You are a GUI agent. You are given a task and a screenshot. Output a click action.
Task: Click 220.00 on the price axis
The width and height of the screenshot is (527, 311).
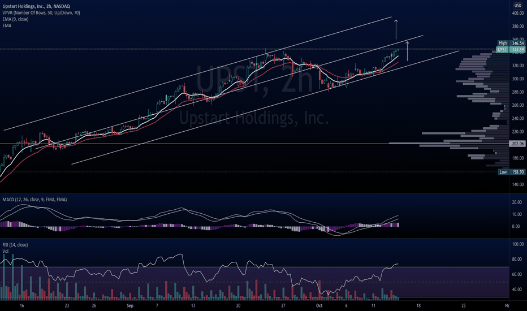click(518, 131)
